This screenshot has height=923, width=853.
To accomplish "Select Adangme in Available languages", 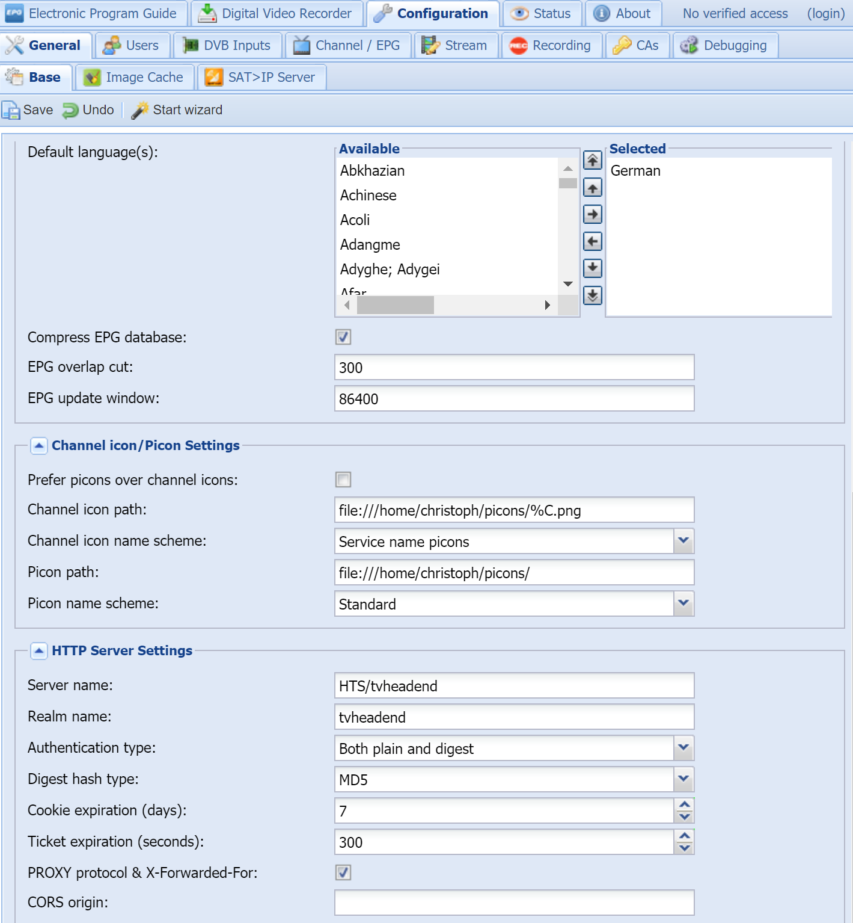I will (x=447, y=245).
